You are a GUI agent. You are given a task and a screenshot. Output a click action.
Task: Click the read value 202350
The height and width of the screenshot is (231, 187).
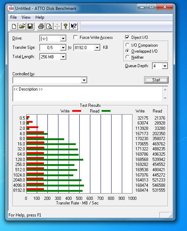tap(159, 133)
